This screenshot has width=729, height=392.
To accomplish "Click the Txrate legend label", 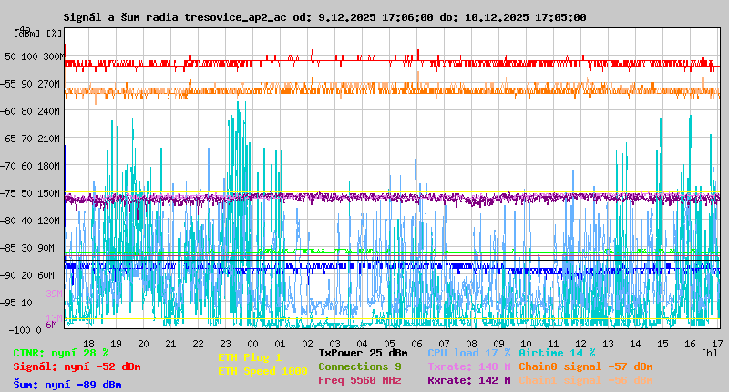I will click(468, 366).
